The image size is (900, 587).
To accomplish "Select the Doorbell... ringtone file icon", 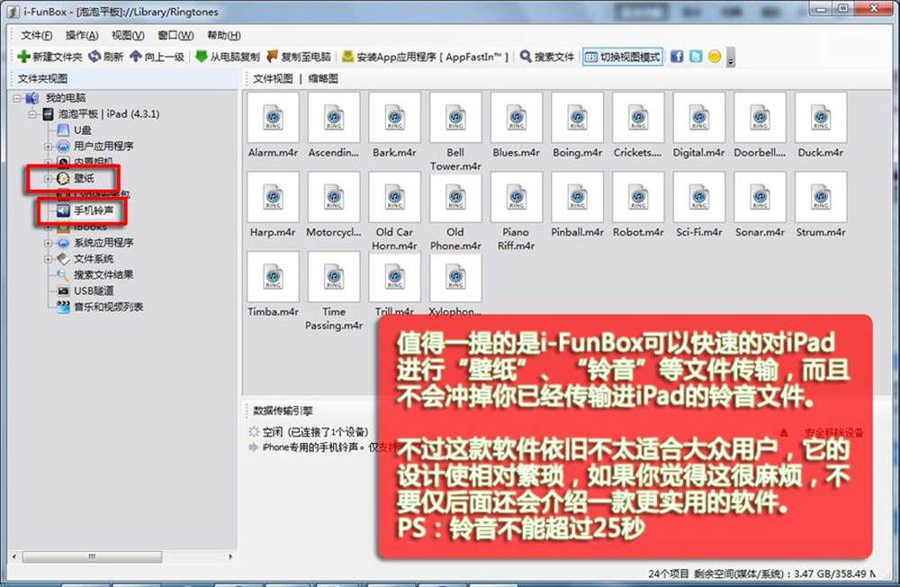I will [x=760, y=117].
